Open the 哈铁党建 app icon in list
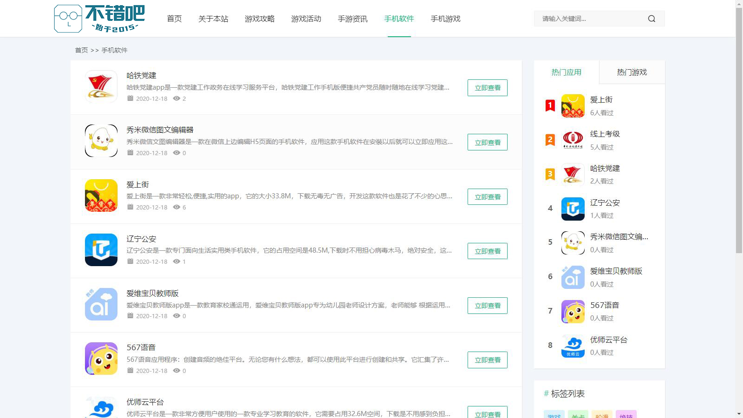 pyautogui.click(x=101, y=86)
